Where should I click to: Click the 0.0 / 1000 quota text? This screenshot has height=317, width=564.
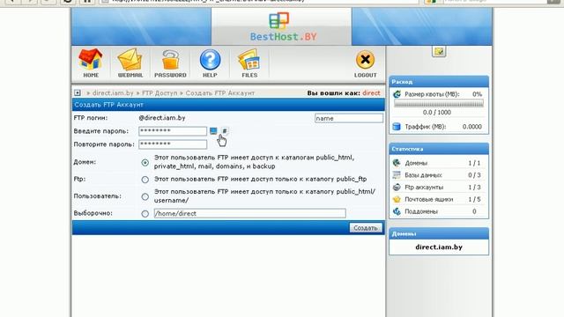click(x=437, y=112)
